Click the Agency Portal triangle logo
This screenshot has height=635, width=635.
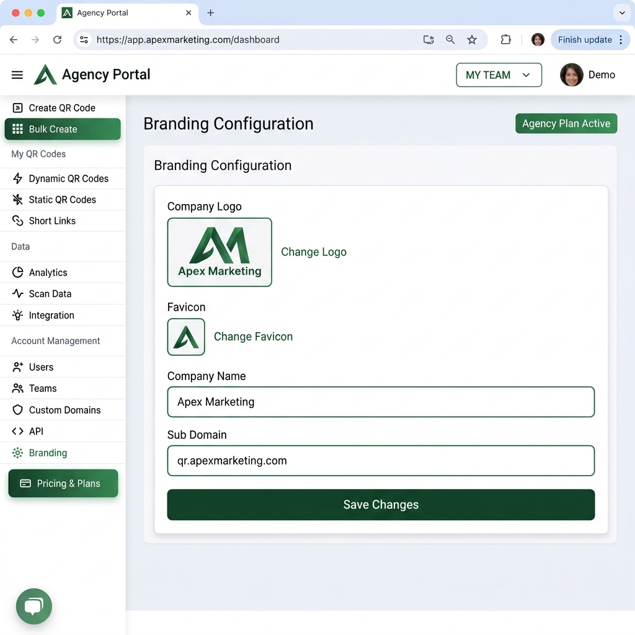(45, 75)
